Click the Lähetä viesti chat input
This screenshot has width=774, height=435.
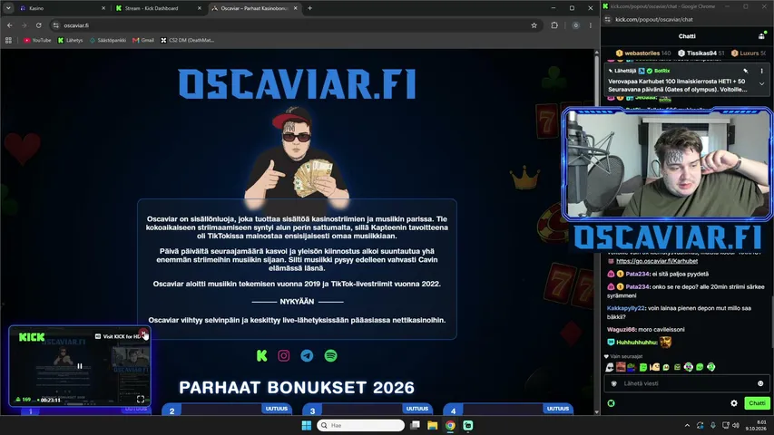point(687,383)
